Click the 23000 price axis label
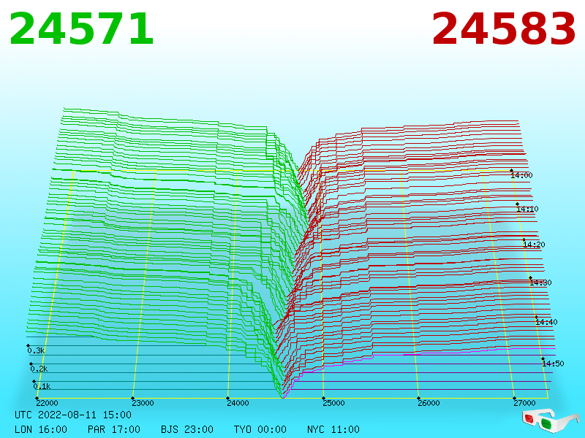 [x=143, y=403]
